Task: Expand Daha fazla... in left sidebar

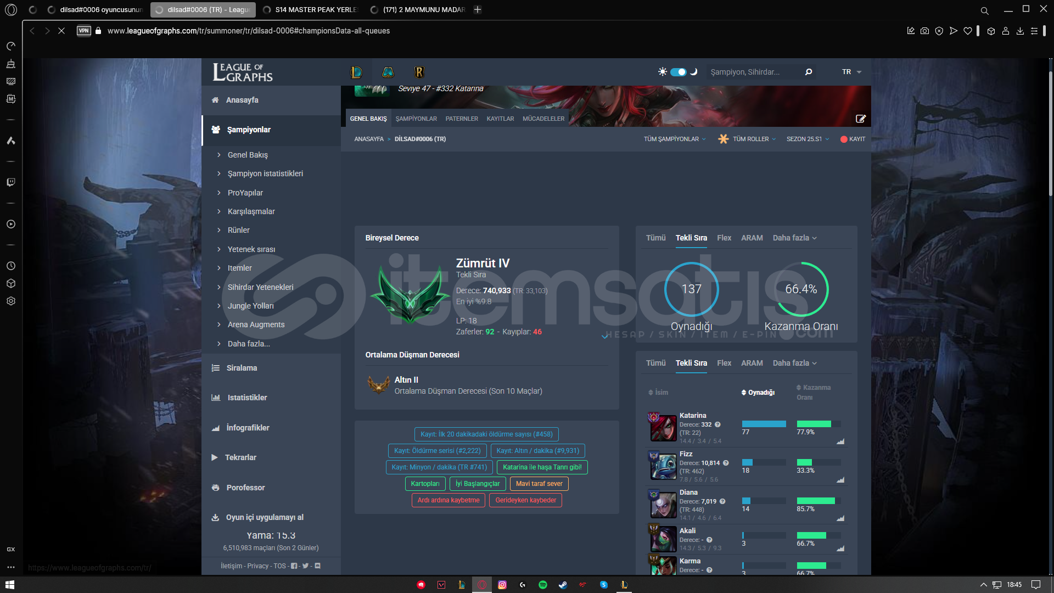Action: pyautogui.click(x=248, y=344)
